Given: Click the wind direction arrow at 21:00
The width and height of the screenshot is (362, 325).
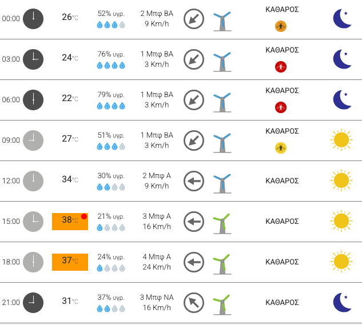Looking at the screenshot, I should [x=194, y=303].
